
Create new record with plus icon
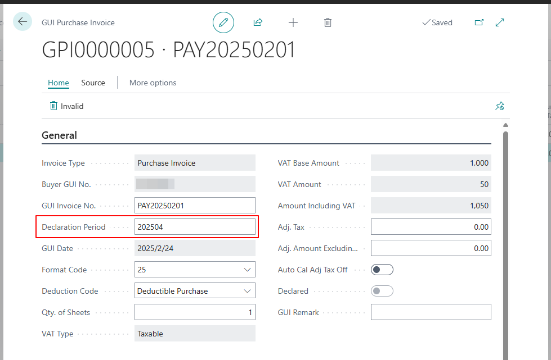click(x=293, y=23)
